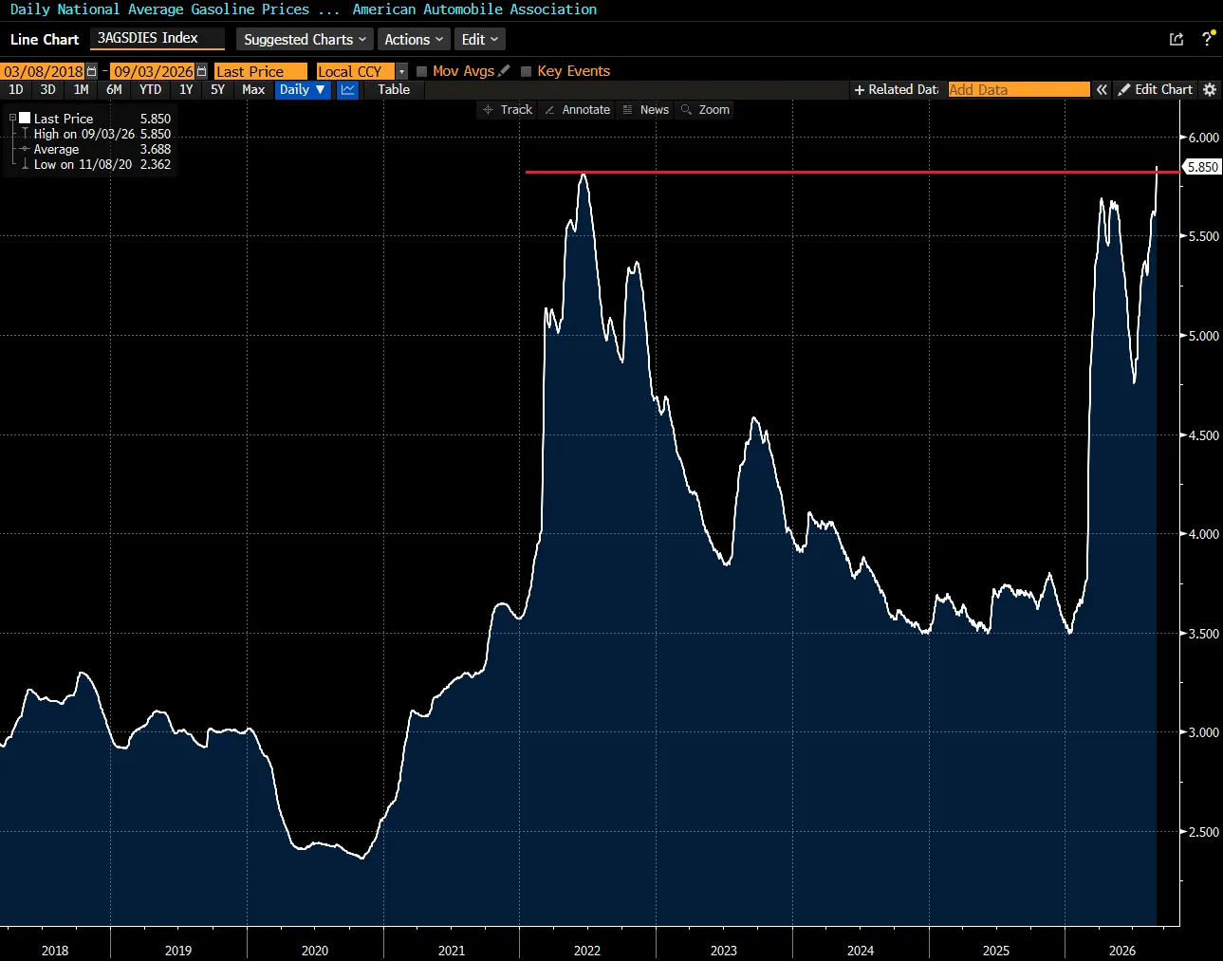Viewport: 1223px width, 961px height.
Task: Open the Daily periodicity dropdown
Action: (303, 90)
